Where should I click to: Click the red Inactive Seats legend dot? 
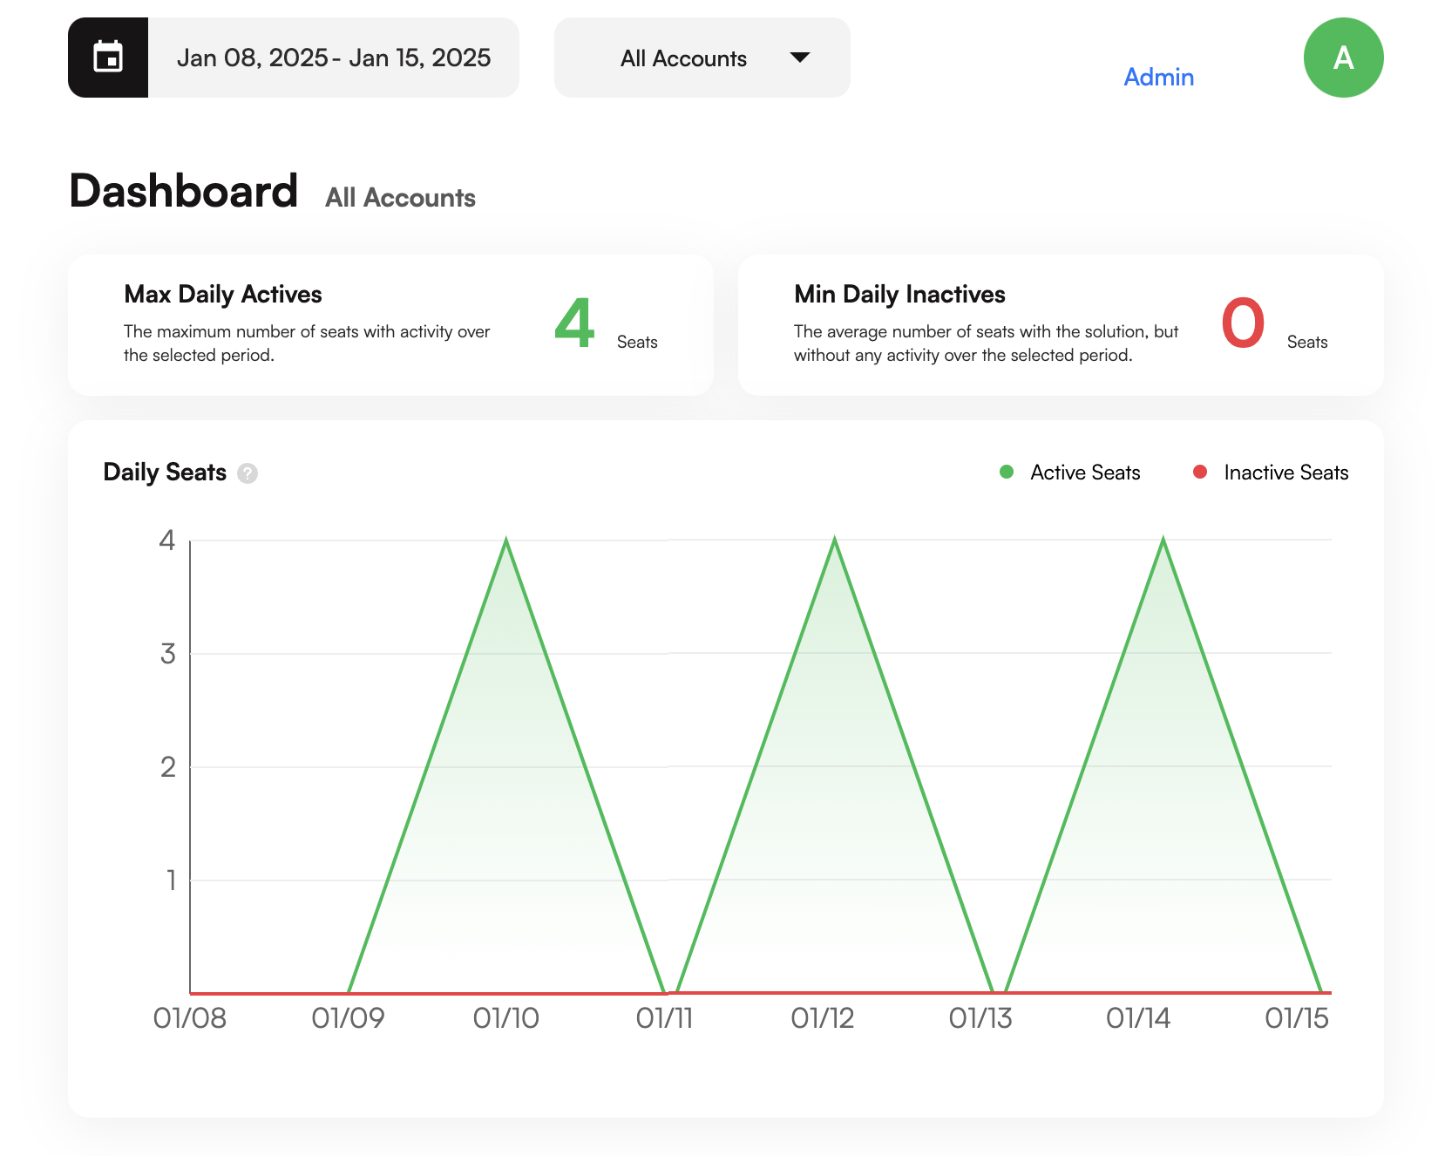click(x=1200, y=472)
